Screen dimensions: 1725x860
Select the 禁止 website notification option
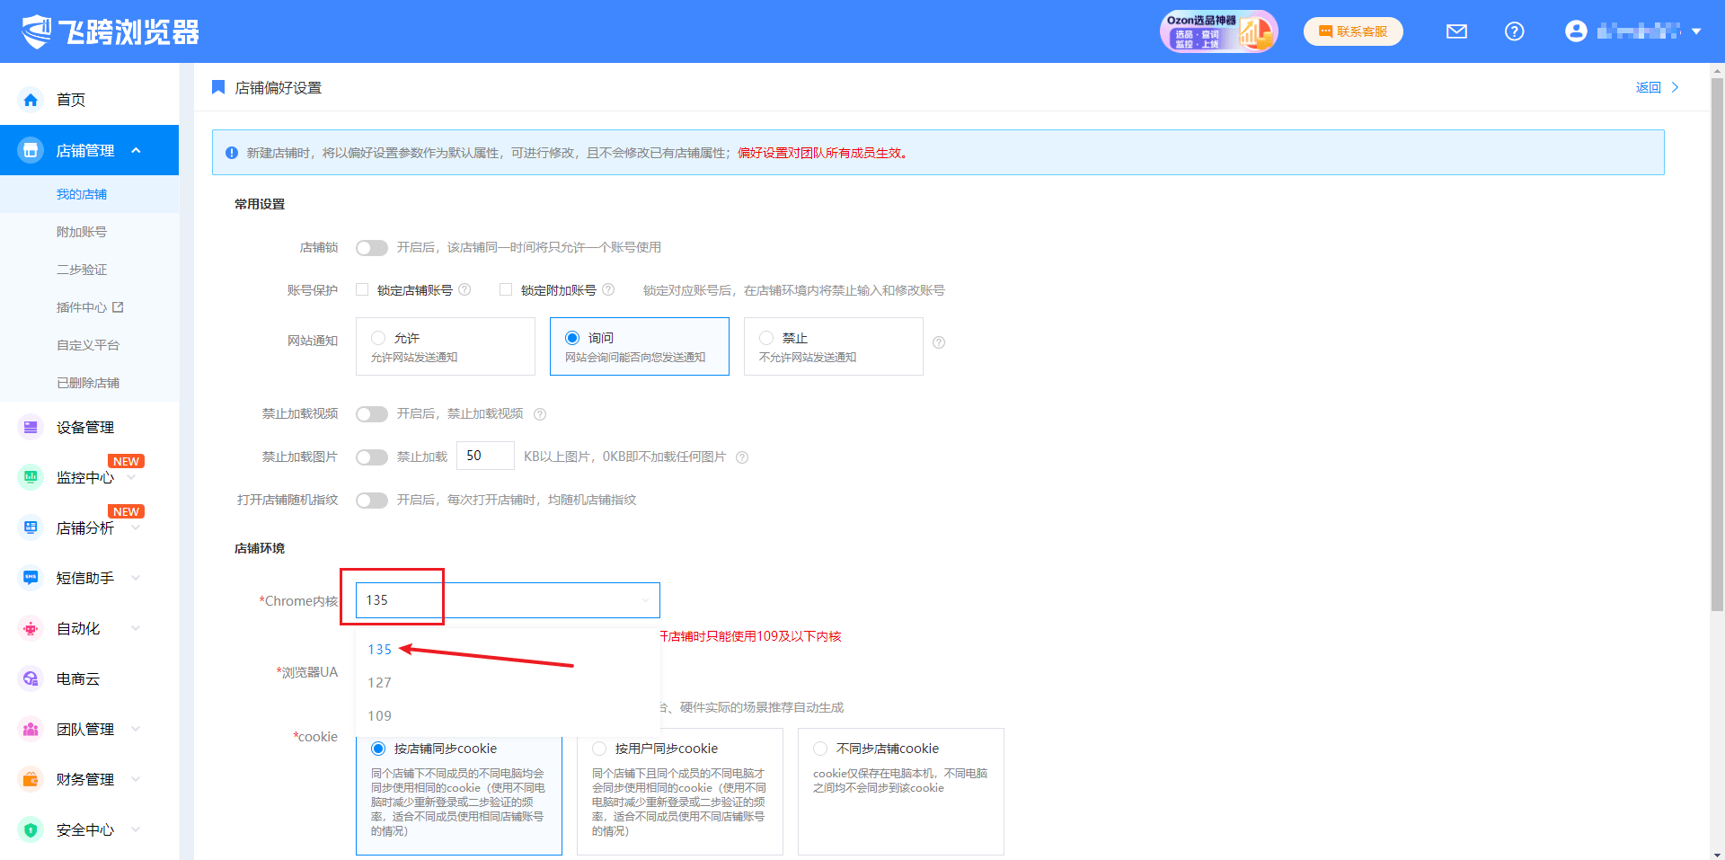pos(766,338)
